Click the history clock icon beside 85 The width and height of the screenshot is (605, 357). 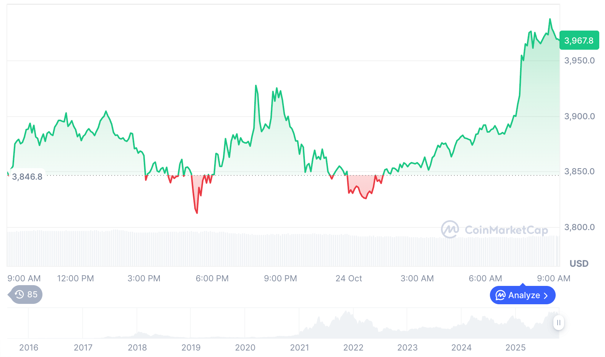(x=20, y=294)
